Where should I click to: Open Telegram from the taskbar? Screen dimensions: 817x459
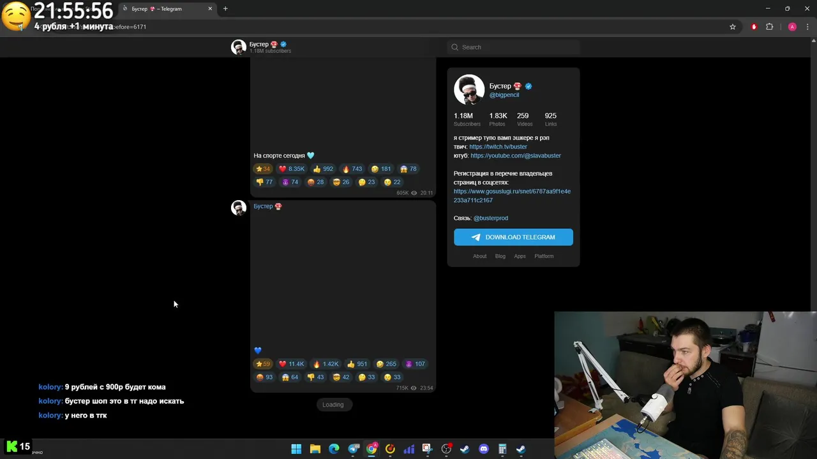(x=354, y=449)
